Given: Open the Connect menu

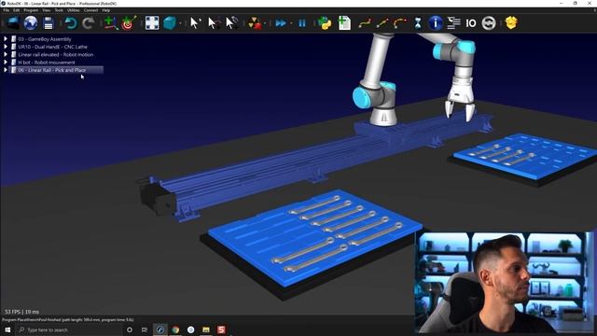Looking at the screenshot, I should (x=90, y=10).
